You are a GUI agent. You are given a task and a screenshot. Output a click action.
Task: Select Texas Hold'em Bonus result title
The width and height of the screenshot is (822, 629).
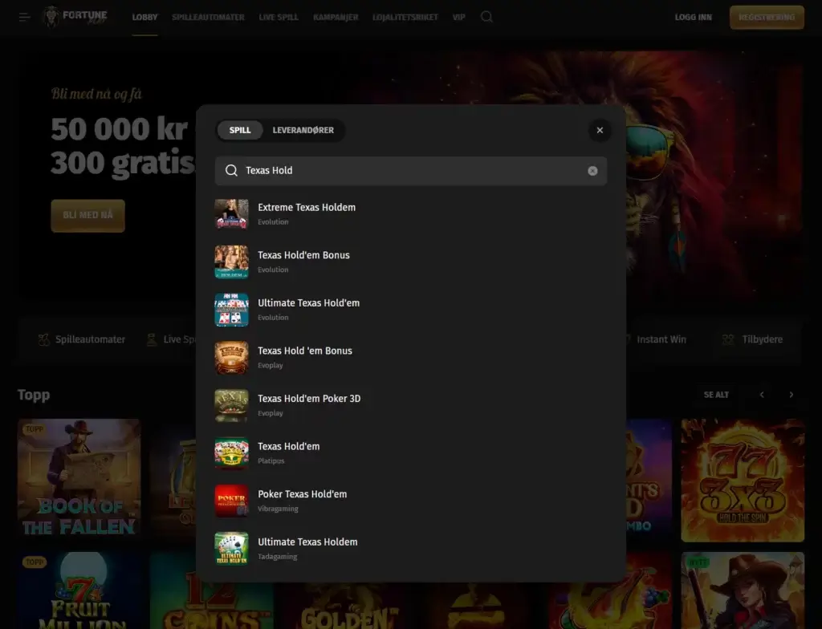(303, 255)
